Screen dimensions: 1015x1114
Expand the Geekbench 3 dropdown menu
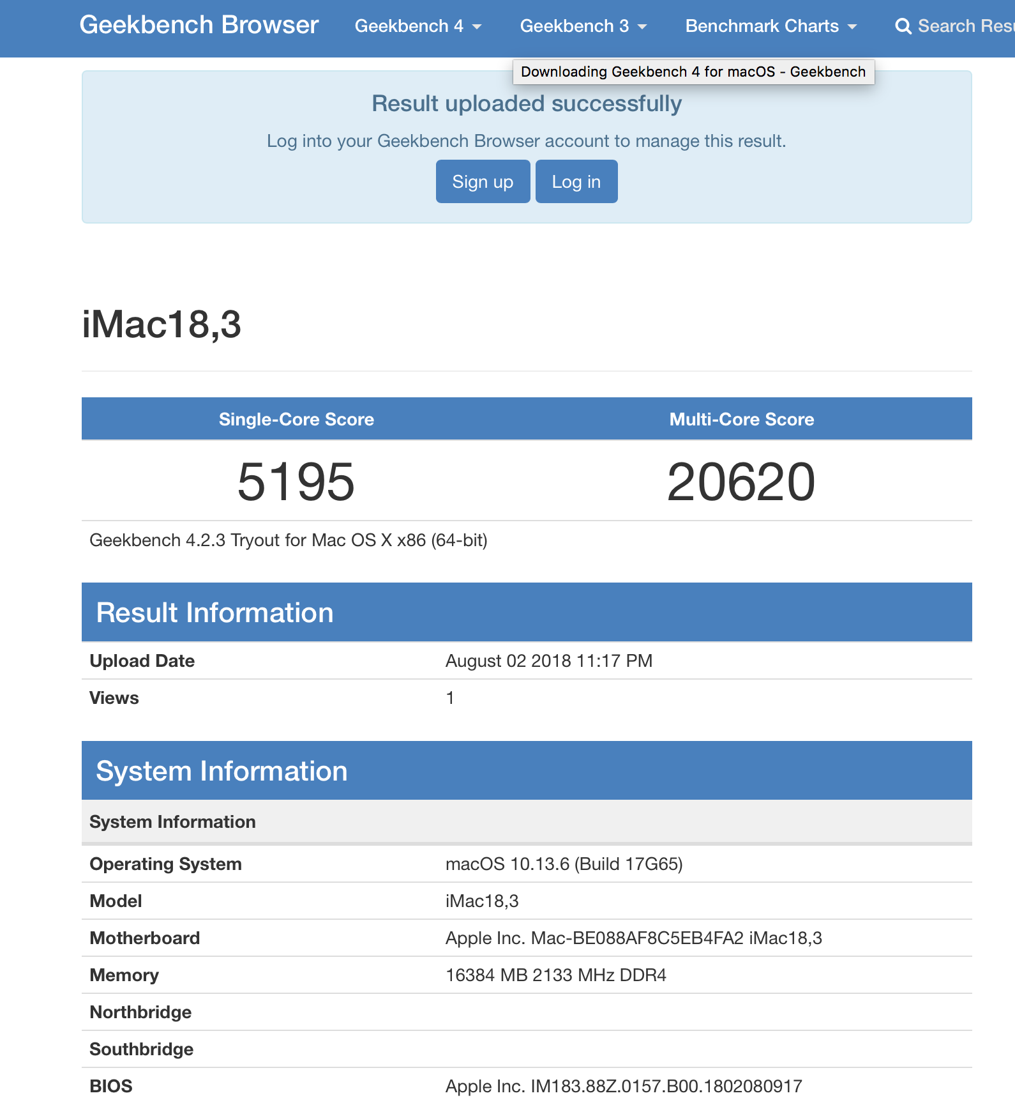(583, 26)
